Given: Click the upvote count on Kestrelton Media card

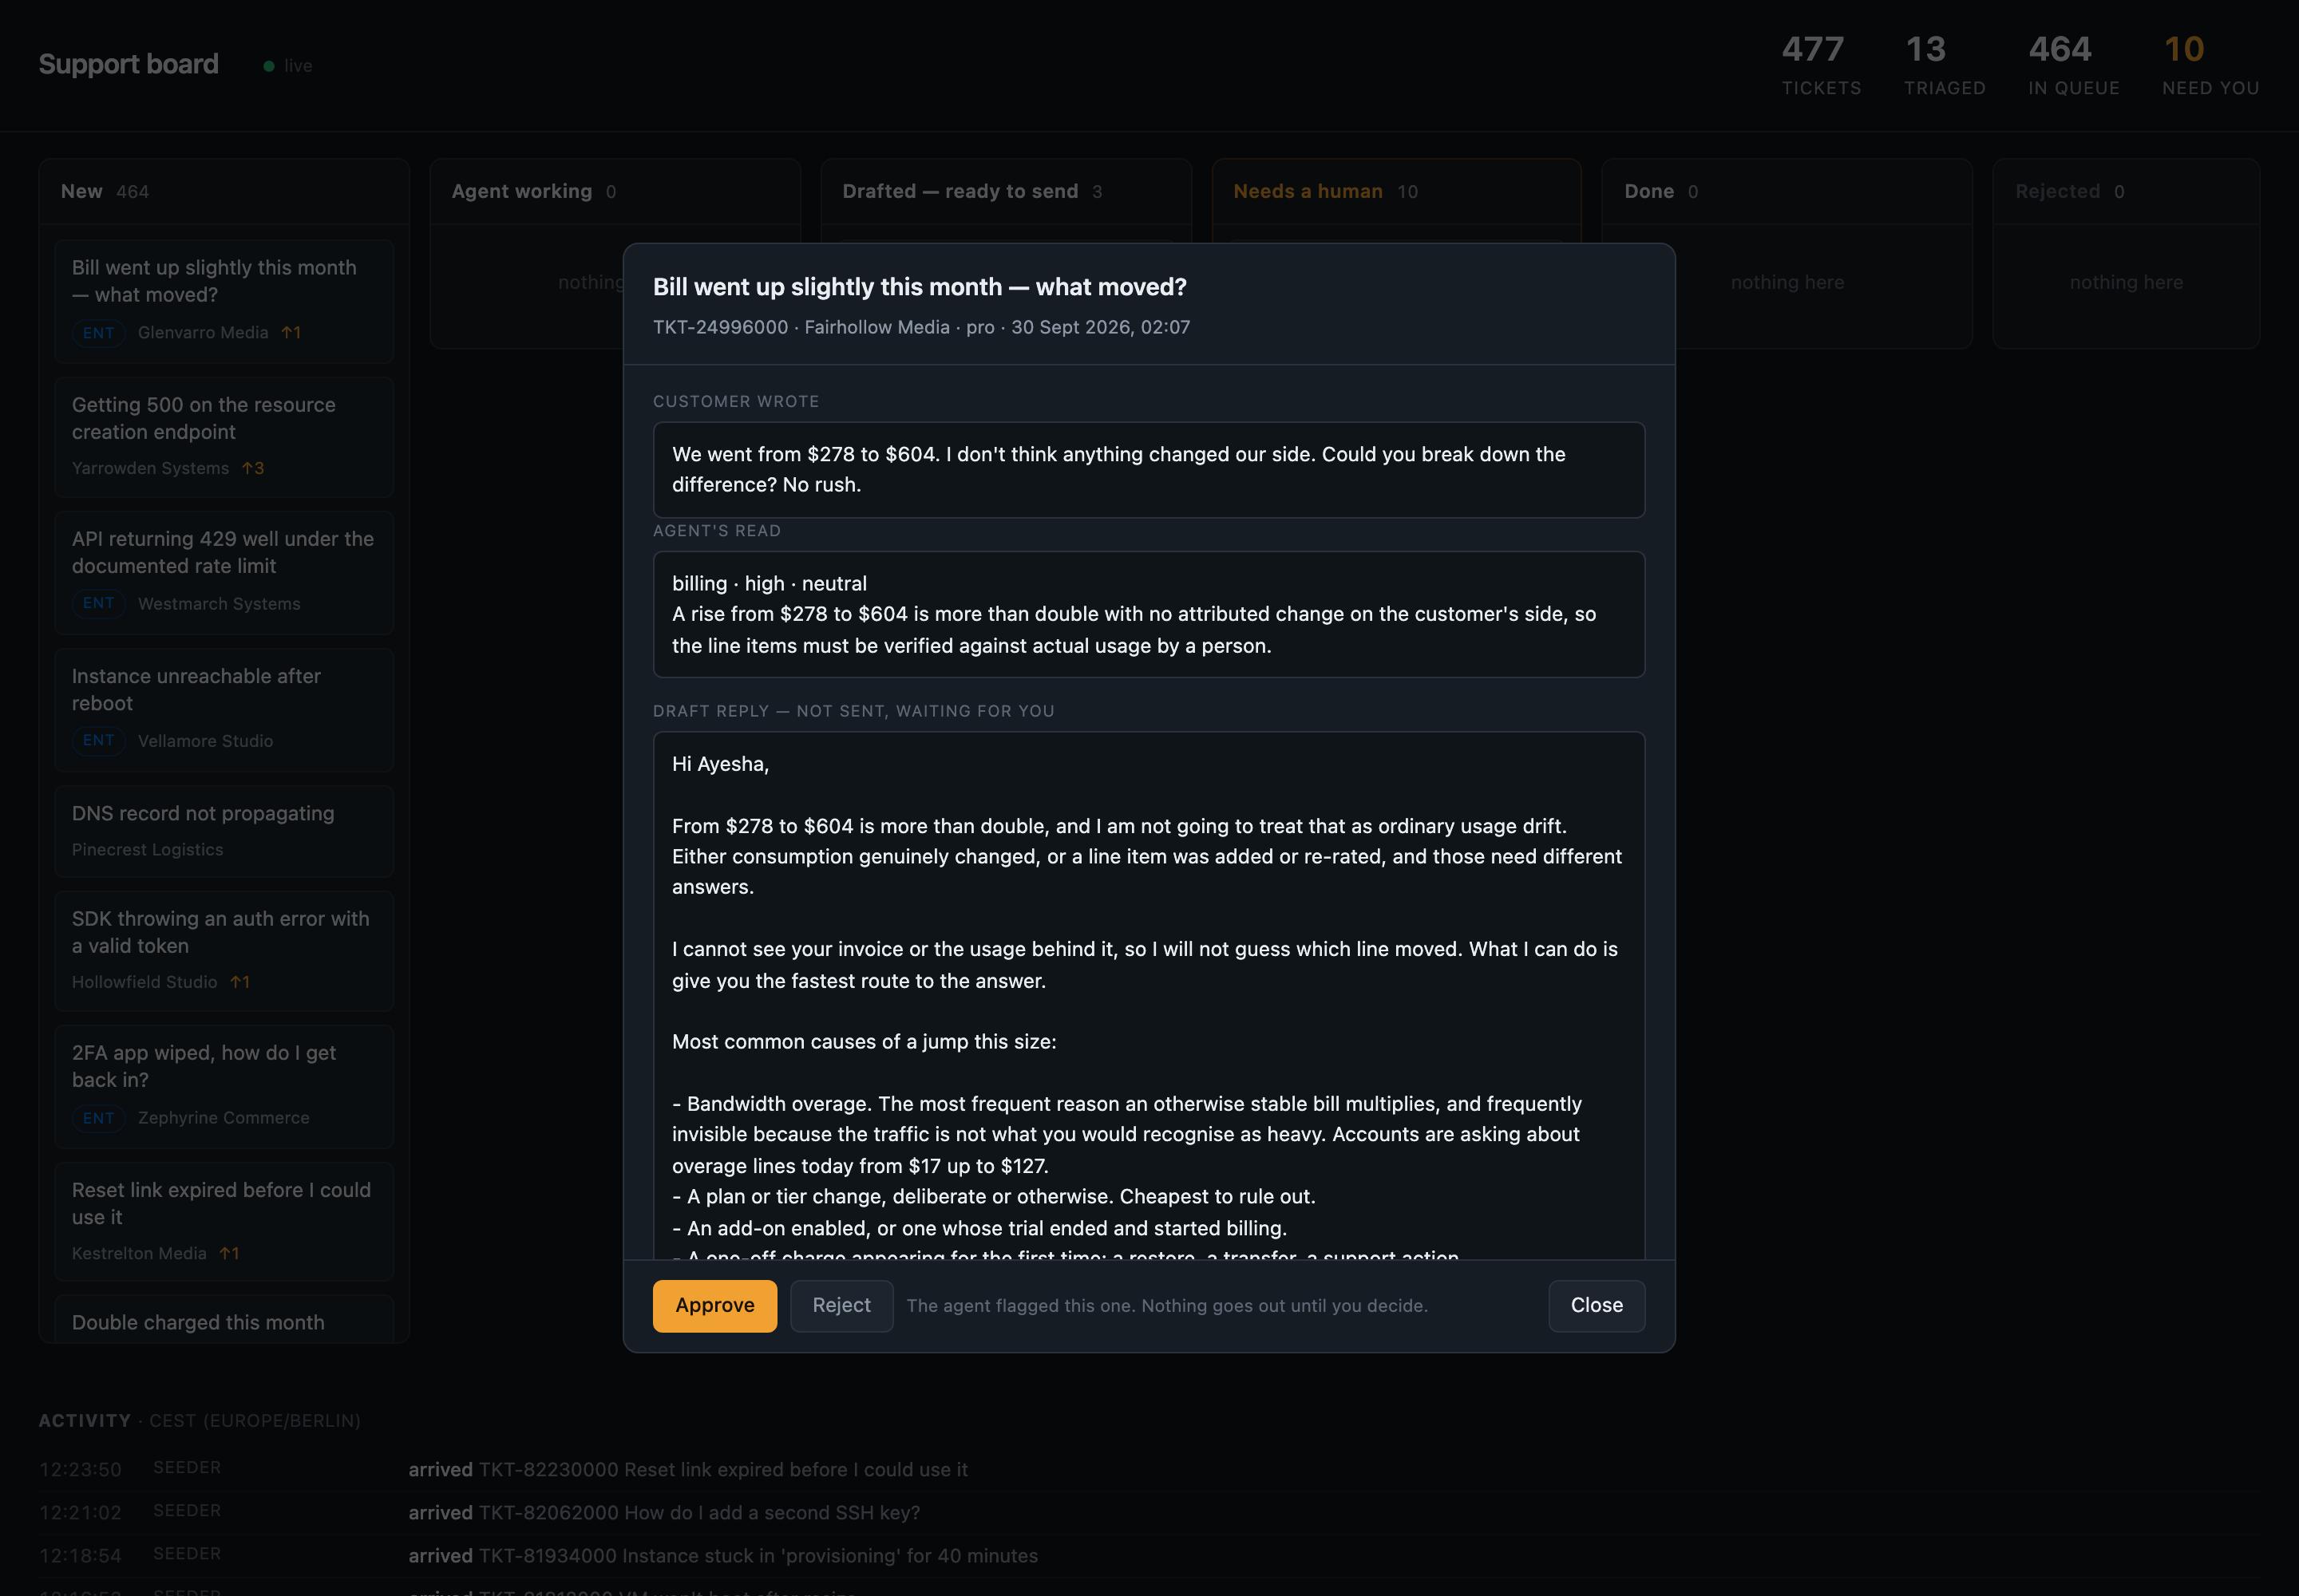Looking at the screenshot, I should click(x=229, y=1253).
